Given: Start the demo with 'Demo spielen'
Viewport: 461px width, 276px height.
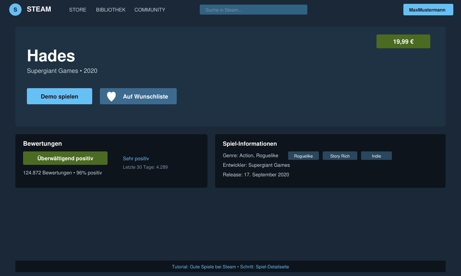Looking at the screenshot, I should pyautogui.click(x=60, y=96).
